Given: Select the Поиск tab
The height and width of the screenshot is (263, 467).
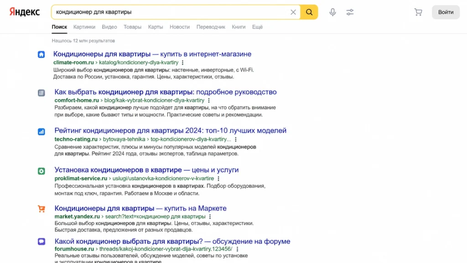Looking at the screenshot, I should 59,27.
